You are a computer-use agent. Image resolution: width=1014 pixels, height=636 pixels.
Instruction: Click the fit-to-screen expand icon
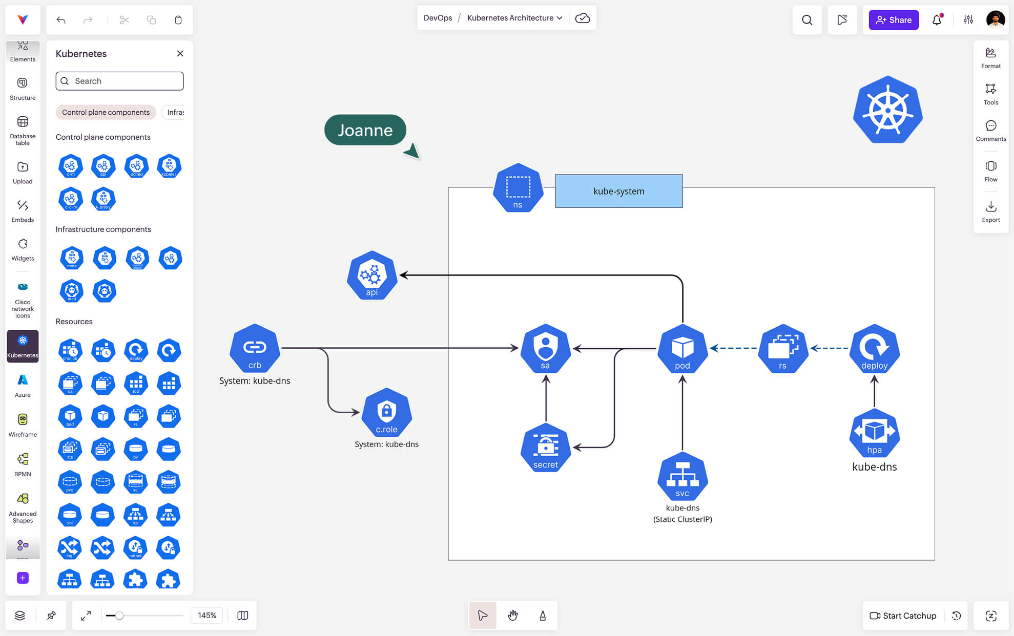tap(86, 616)
